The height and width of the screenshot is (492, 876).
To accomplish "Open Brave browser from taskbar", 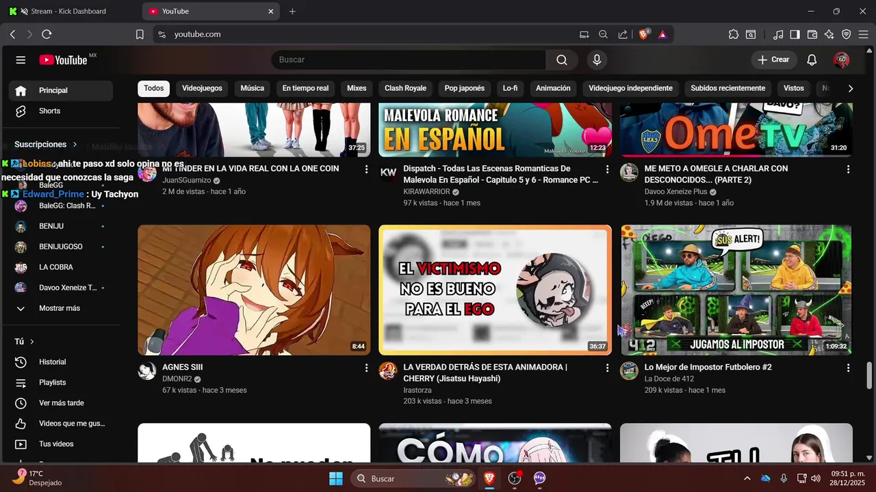I will tap(489, 478).
